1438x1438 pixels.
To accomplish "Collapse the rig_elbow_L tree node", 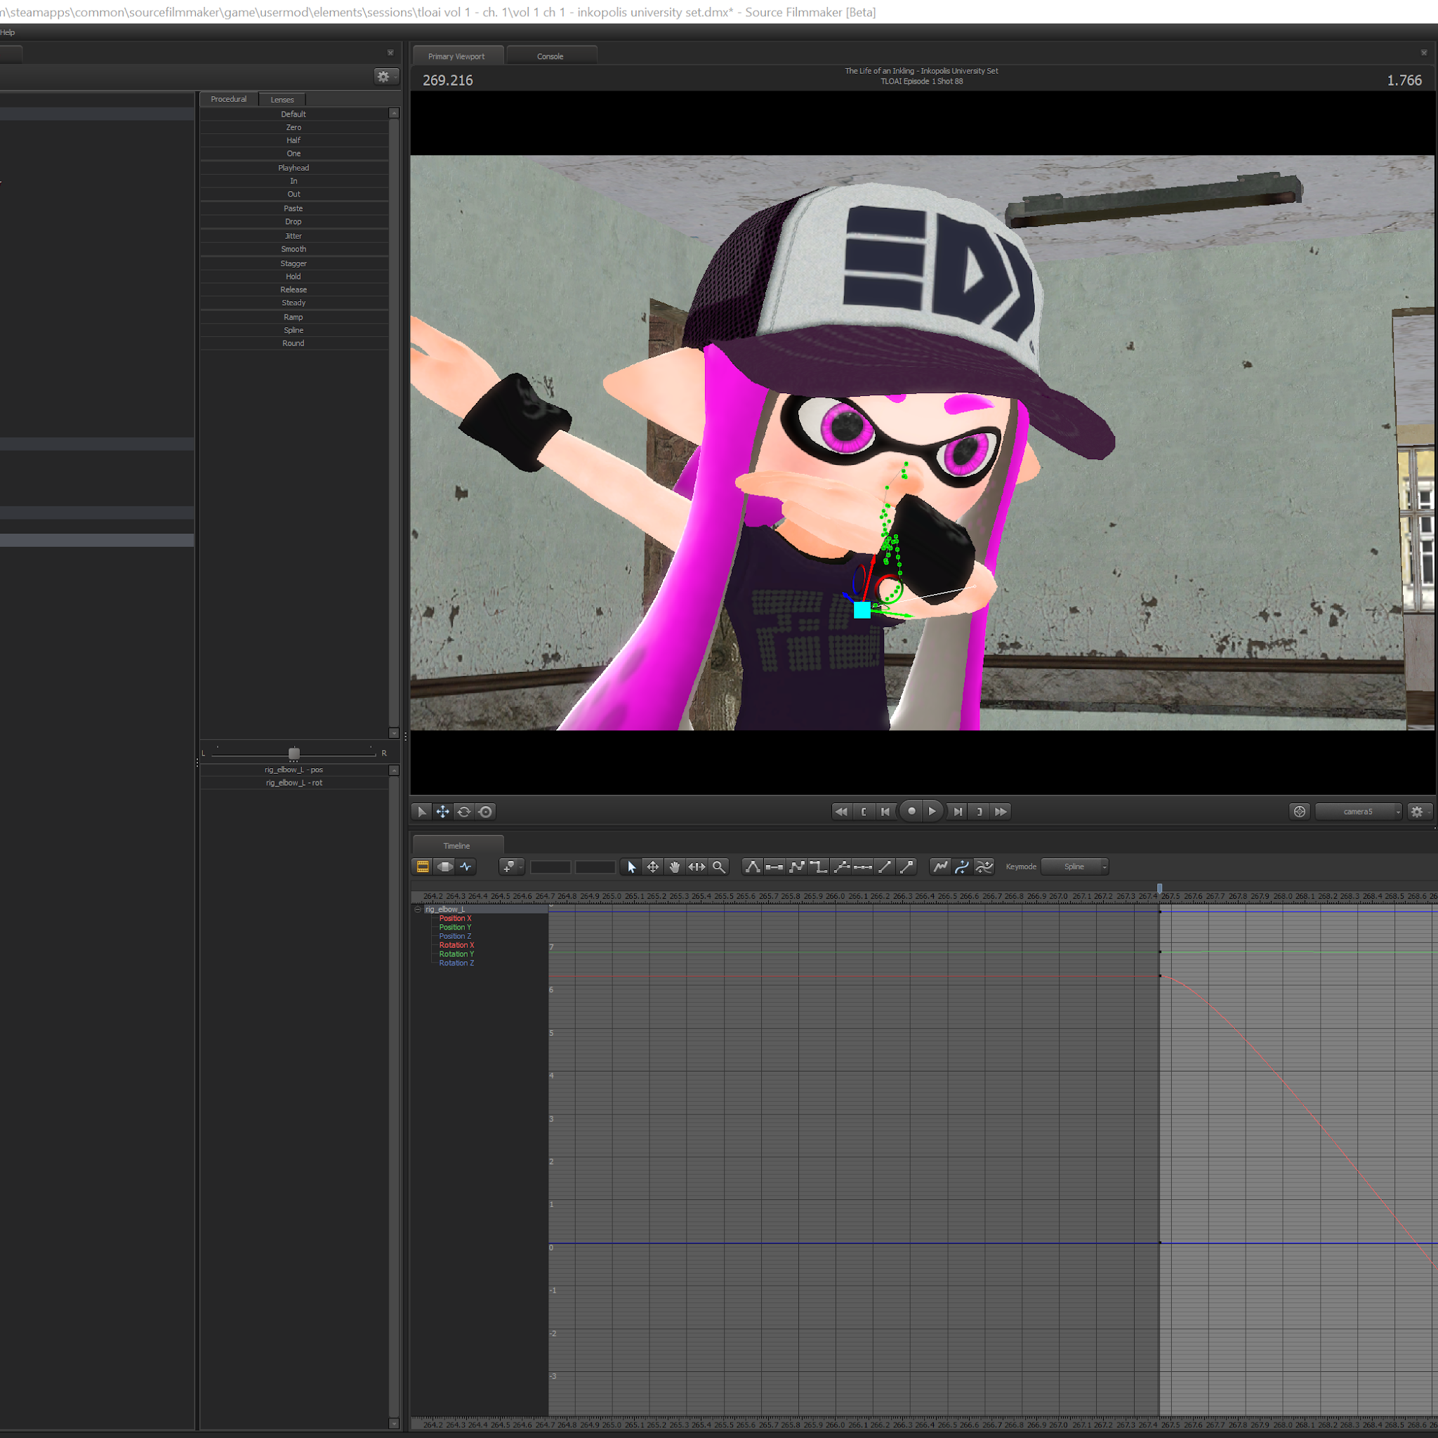I will tap(418, 909).
